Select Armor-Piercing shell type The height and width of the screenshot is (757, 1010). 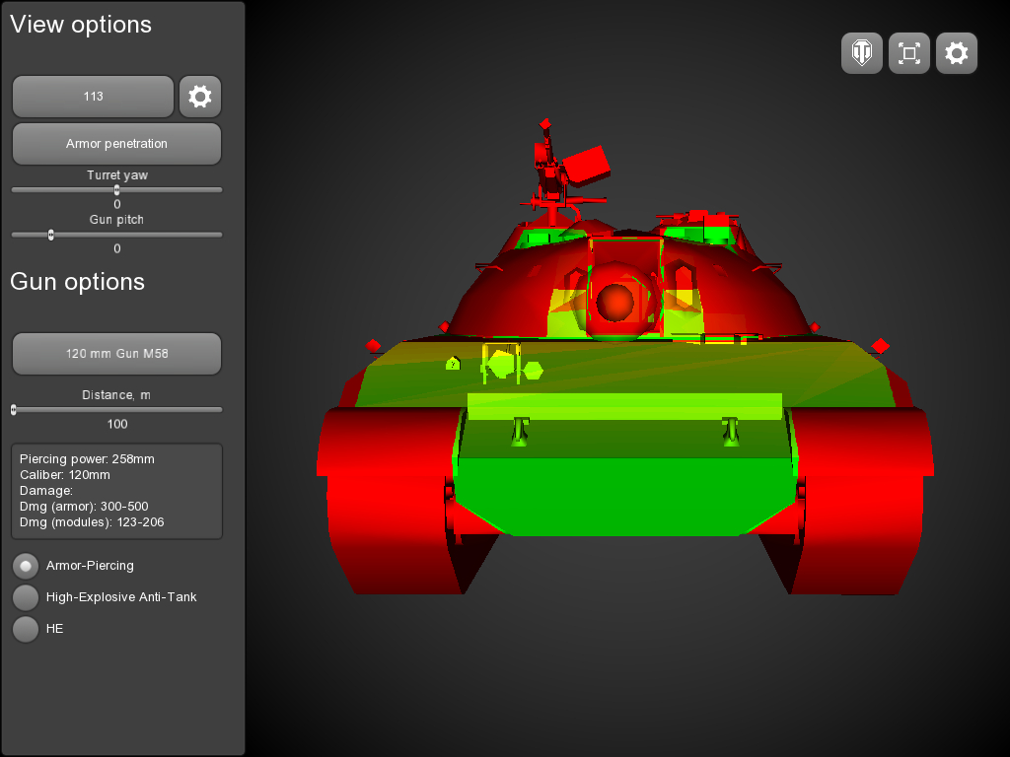pos(26,566)
